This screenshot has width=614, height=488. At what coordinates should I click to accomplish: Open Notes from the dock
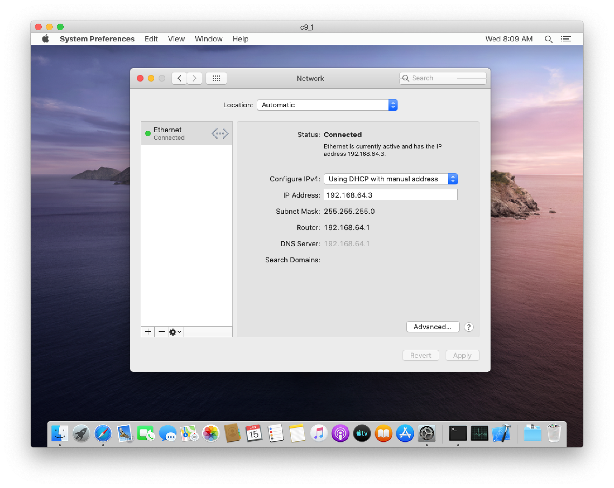[297, 433]
